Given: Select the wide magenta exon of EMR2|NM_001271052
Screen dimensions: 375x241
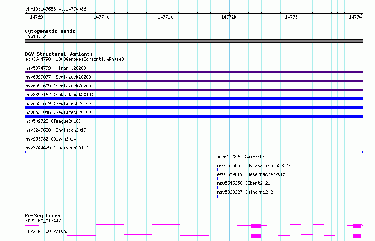Looking at the screenshot, I should tap(256, 236).
